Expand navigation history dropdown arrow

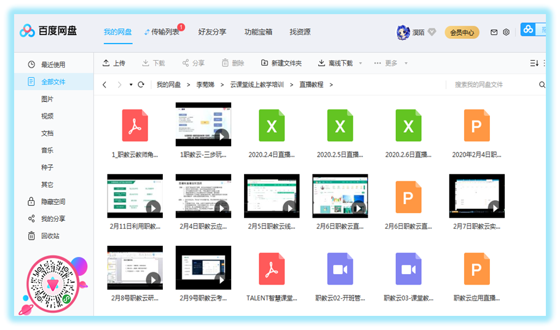tap(131, 85)
